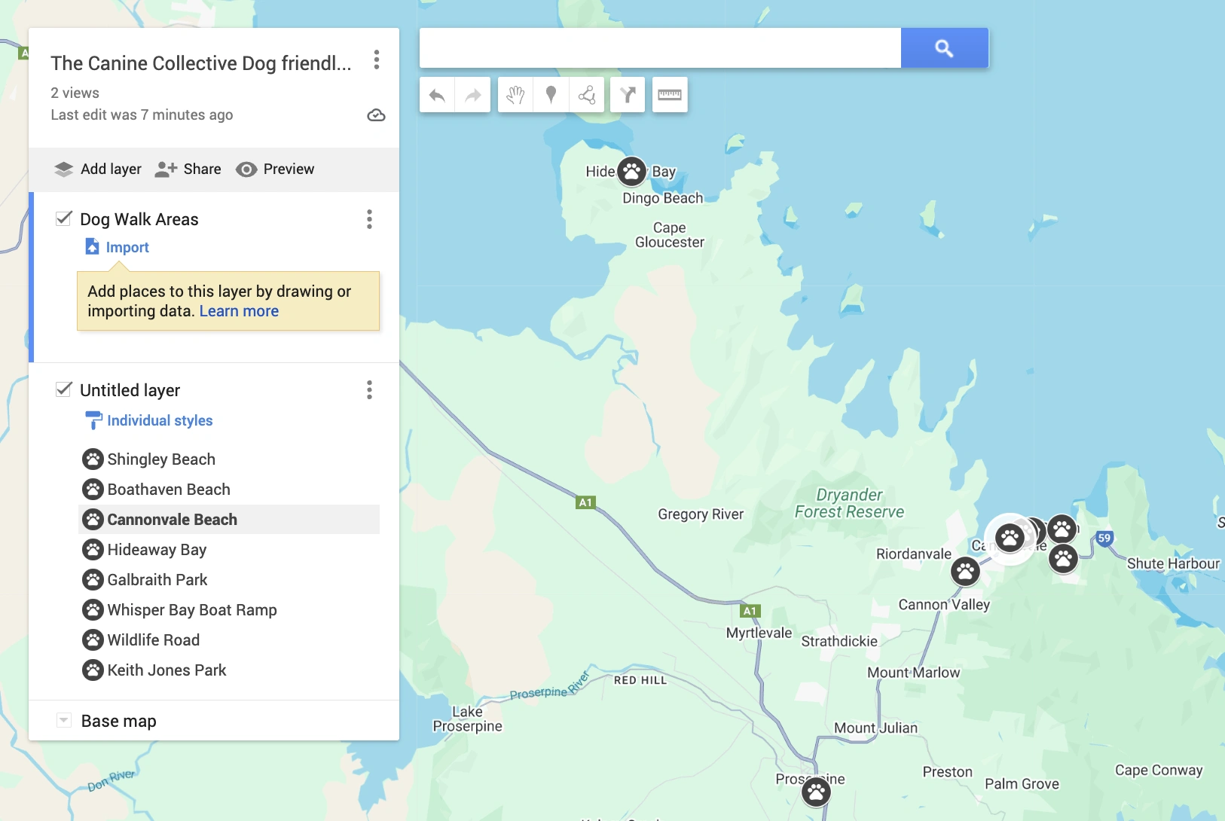Screen dimensions: 1225x821
Task: Open Individual styles for Untitled layer
Action: tap(149, 420)
